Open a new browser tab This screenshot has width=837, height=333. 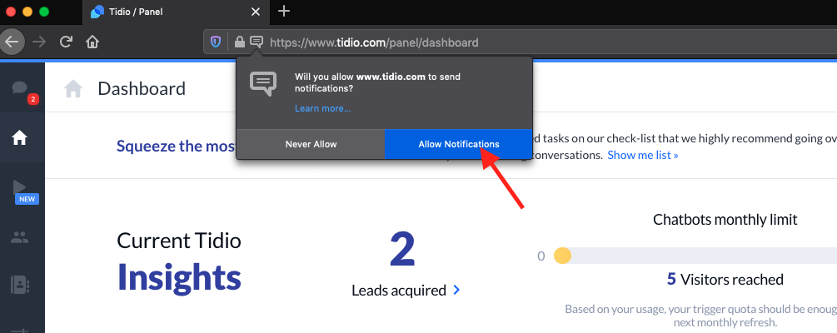click(284, 11)
